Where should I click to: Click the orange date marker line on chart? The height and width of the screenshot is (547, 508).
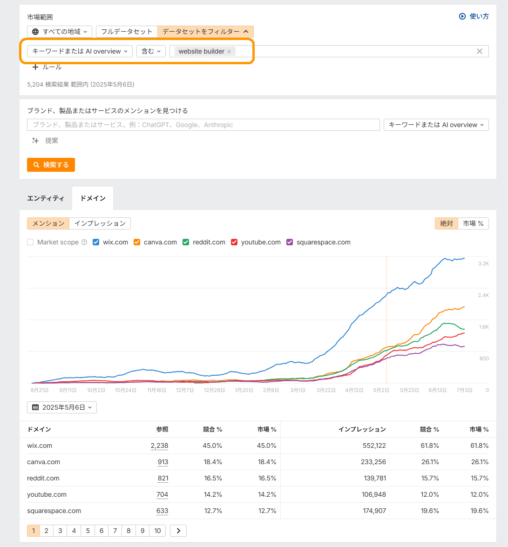pos(386,320)
